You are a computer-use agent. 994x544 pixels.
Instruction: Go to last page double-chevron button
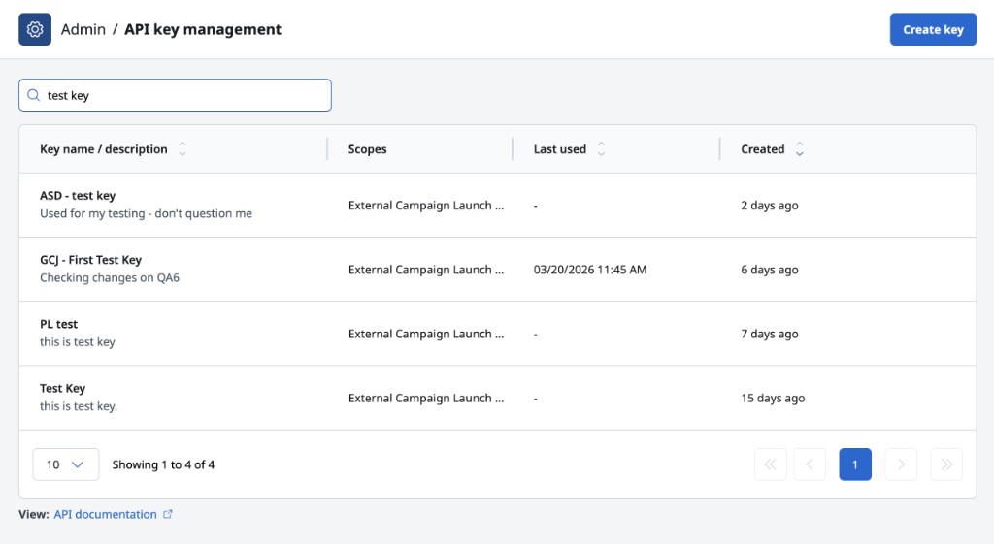tap(946, 464)
